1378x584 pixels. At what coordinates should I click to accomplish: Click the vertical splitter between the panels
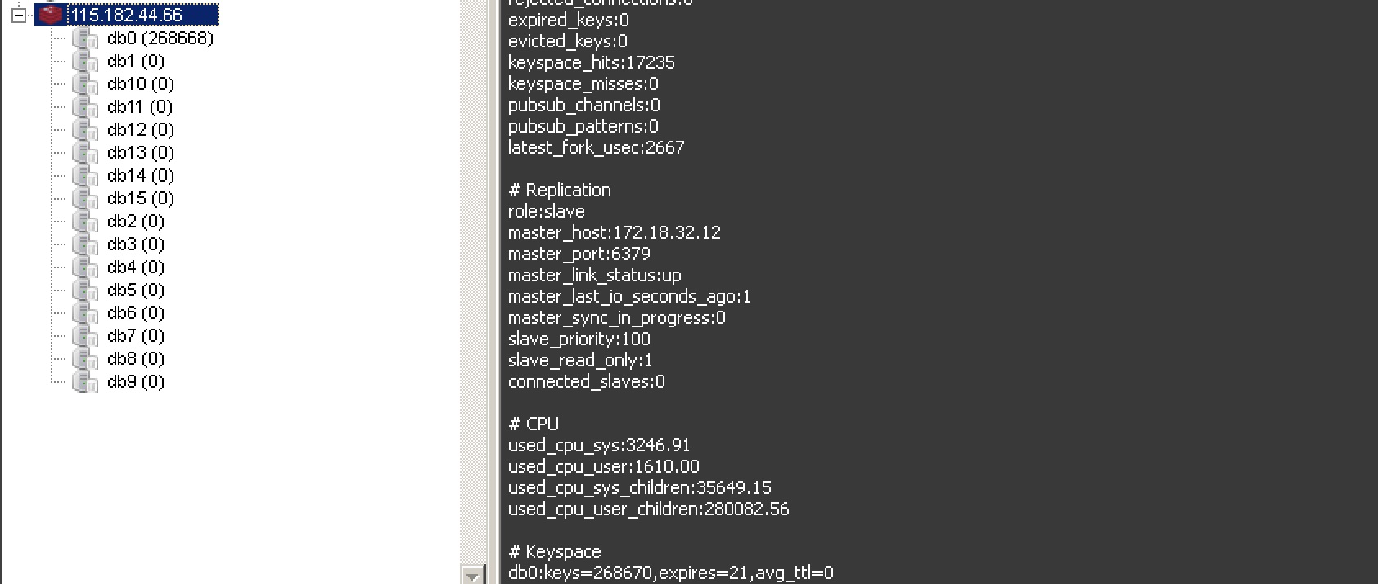(x=493, y=292)
